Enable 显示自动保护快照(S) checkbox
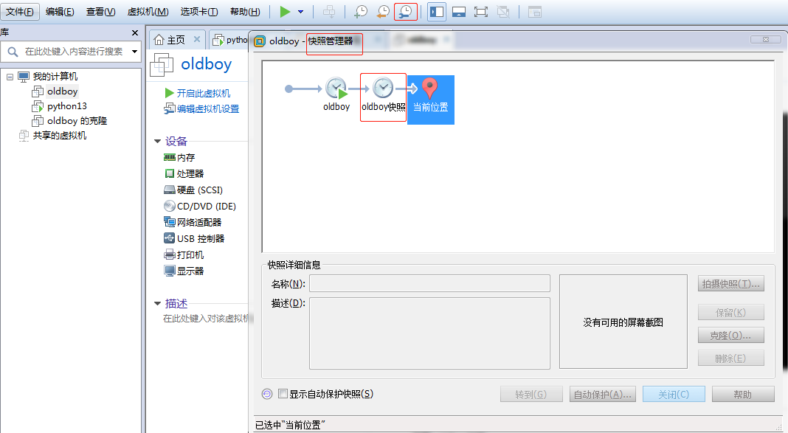The image size is (788, 433). pyautogui.click(x=283, y=394)
